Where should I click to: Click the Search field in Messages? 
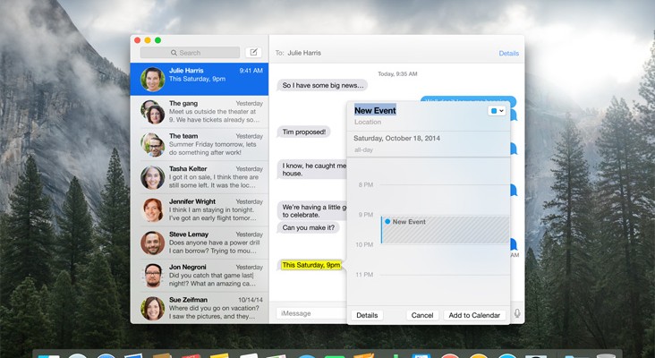point(190,53)
